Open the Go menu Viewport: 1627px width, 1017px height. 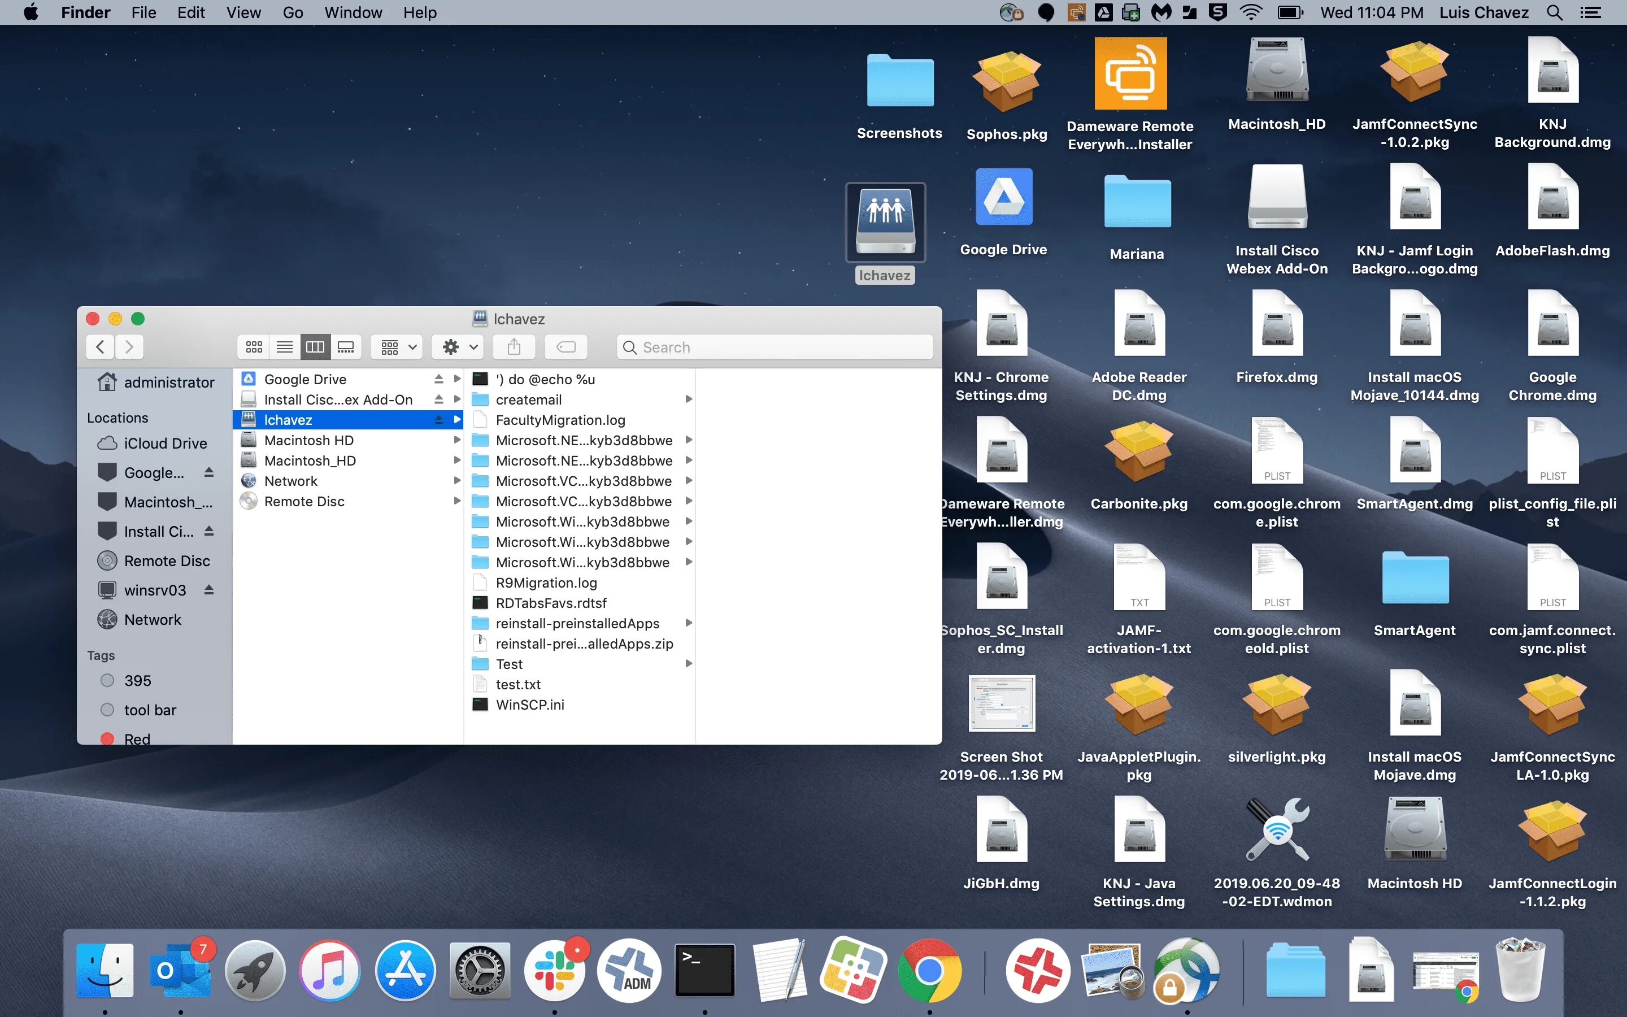pyautogui.click(x=293, y=13)
